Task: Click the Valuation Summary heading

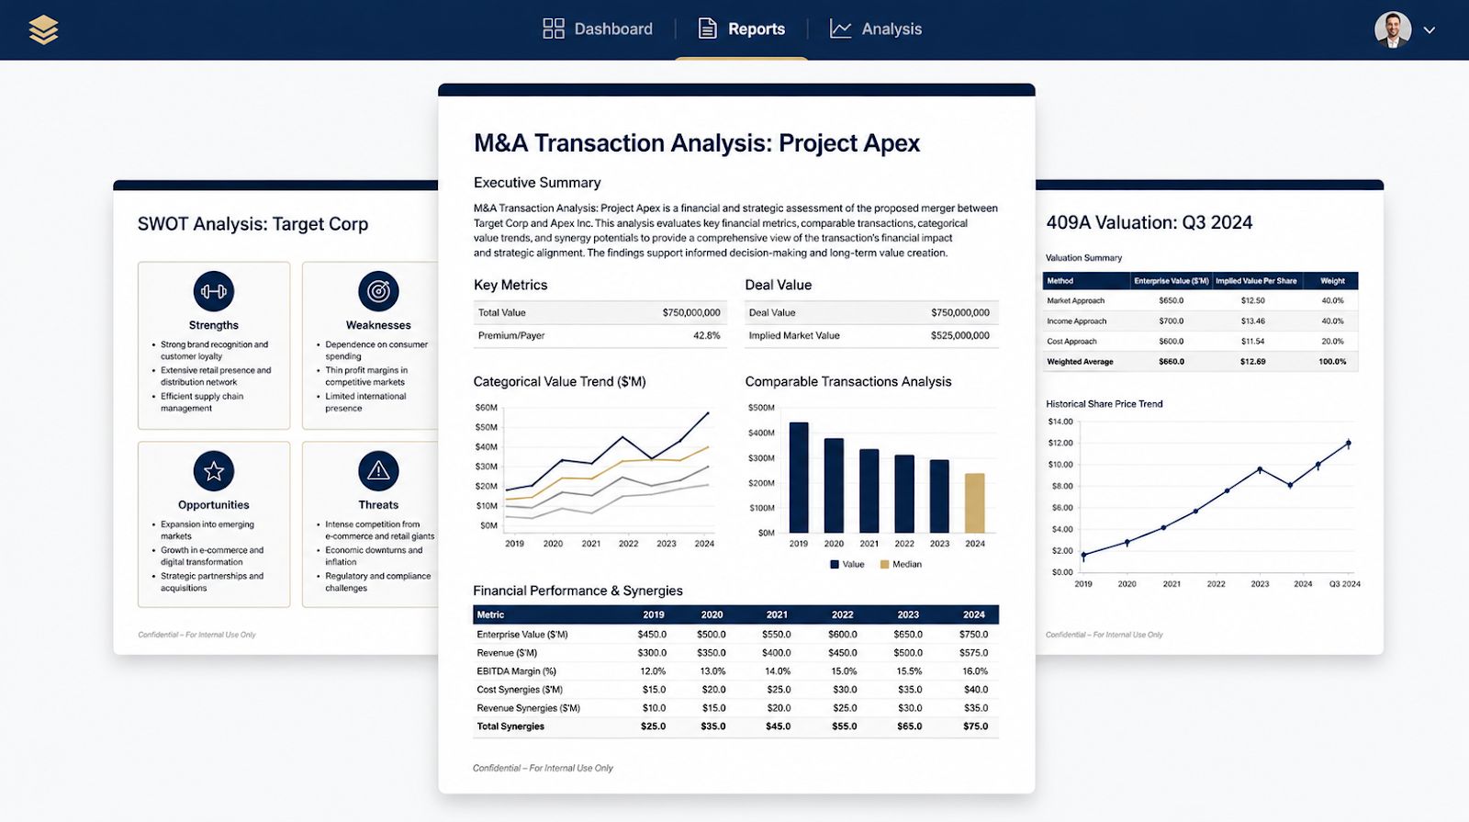Action: click(x=1083, y=258)
